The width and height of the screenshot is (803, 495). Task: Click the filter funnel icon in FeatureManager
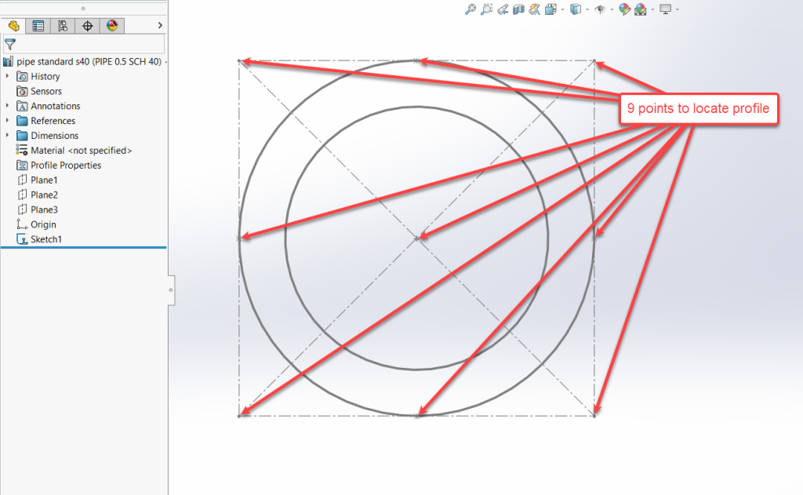click(x=12, y=44)
